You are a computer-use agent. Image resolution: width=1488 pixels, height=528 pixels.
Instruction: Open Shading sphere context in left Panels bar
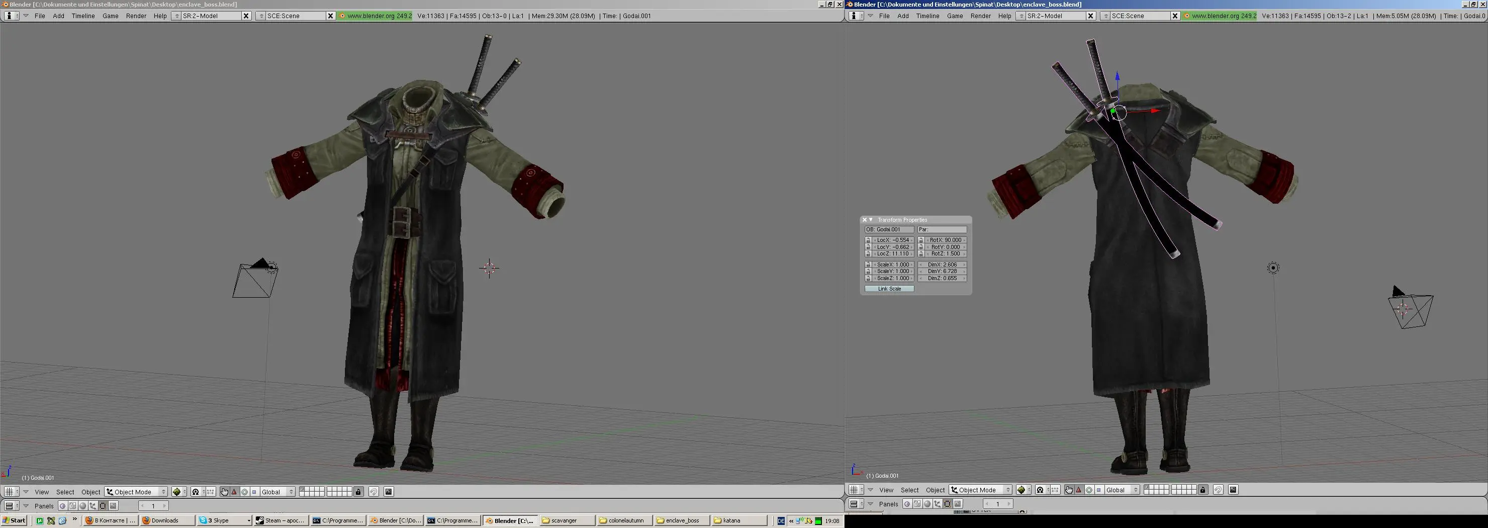coord(82,506)
